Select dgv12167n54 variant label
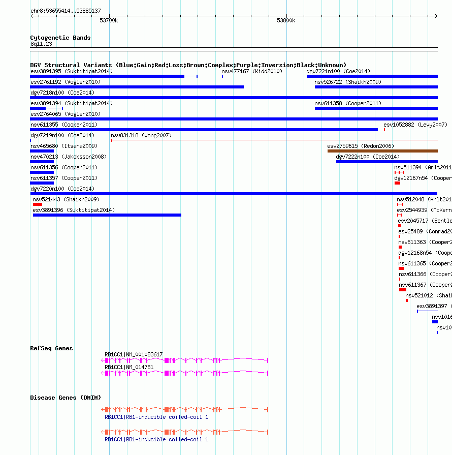 (x=423, y=178)
